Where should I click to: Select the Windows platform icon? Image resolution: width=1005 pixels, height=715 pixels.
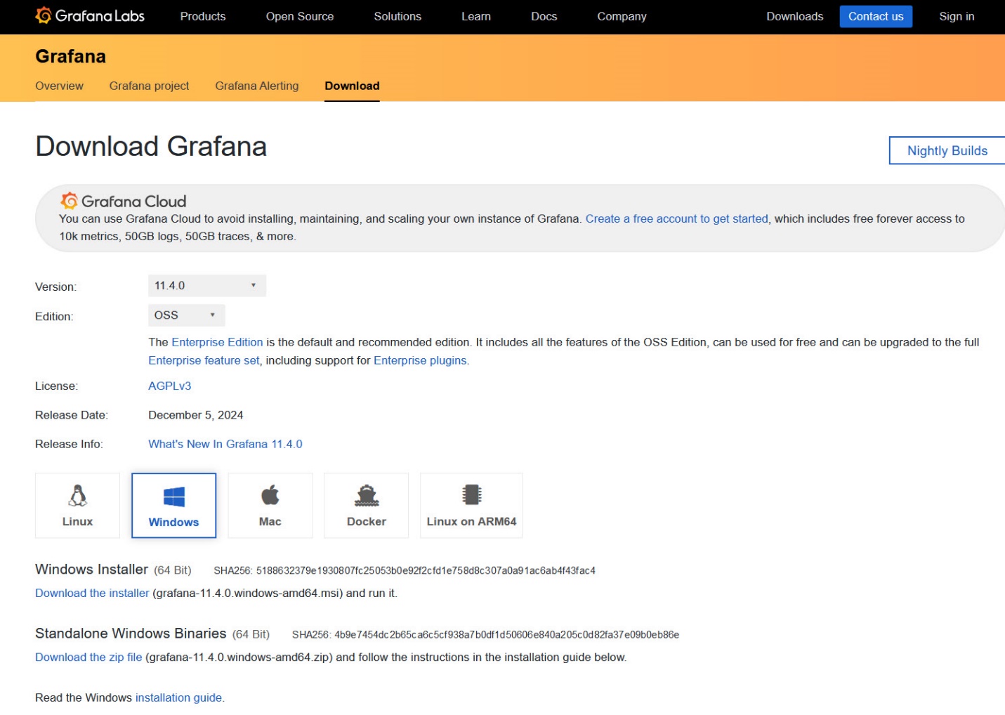(173, 504)
